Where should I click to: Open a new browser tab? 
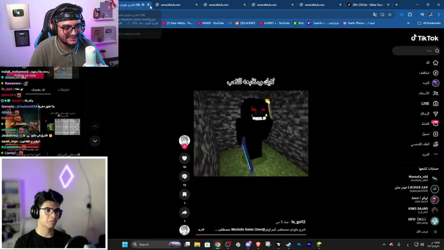tap(396, 5)
